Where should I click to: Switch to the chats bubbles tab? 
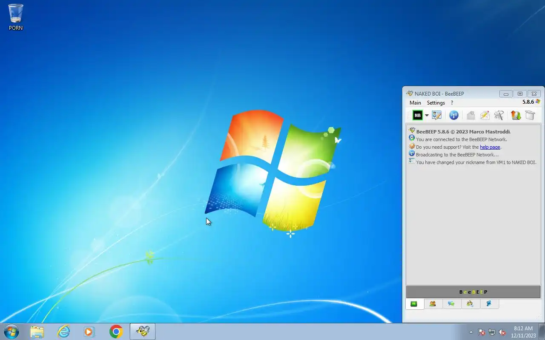[x=451, y=304]
